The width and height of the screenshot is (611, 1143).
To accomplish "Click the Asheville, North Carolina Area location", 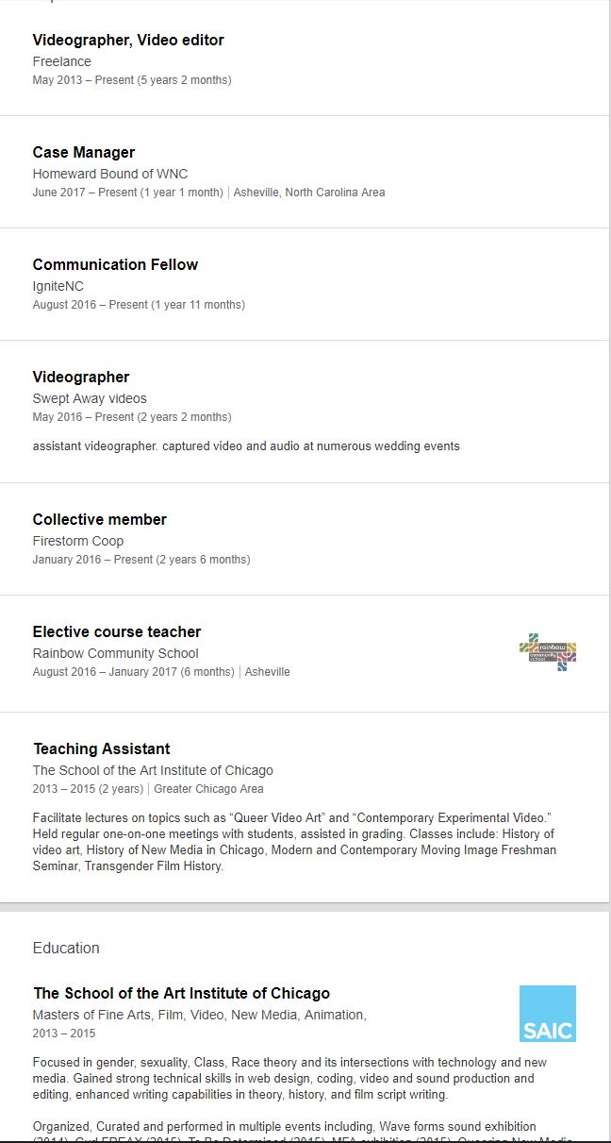I will pyautogui.click(x=309, y=193).
